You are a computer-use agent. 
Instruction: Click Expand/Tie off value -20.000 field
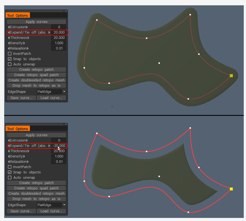click(x=59, y=146)
